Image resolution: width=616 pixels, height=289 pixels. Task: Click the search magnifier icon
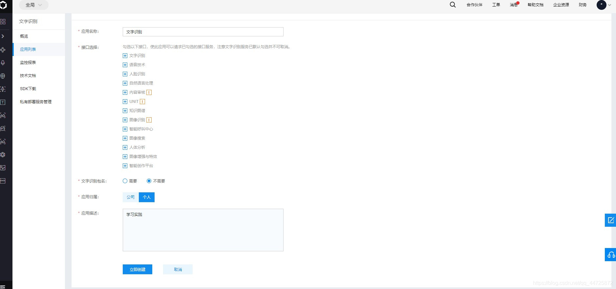tap(453, 5)
